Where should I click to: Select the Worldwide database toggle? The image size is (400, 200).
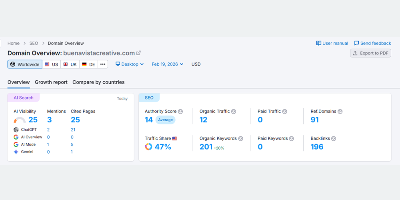[25, 64]
